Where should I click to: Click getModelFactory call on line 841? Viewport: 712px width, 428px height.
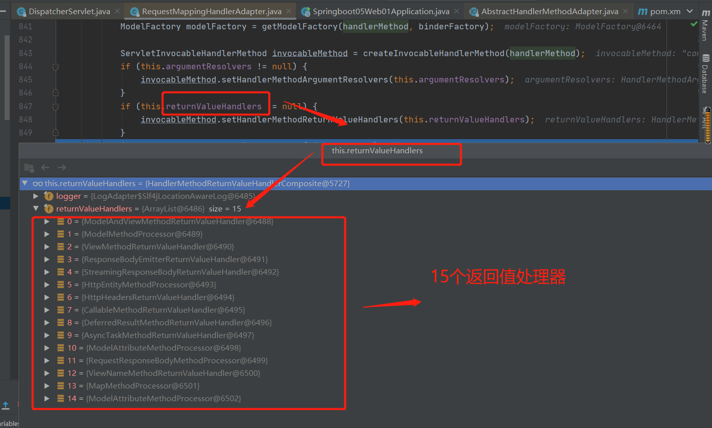pyautogui.click(x=300, y=26)
